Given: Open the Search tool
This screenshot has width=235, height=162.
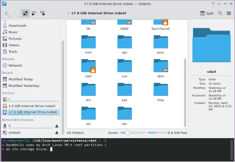Looking at the screenshot, I should [220, 13].
